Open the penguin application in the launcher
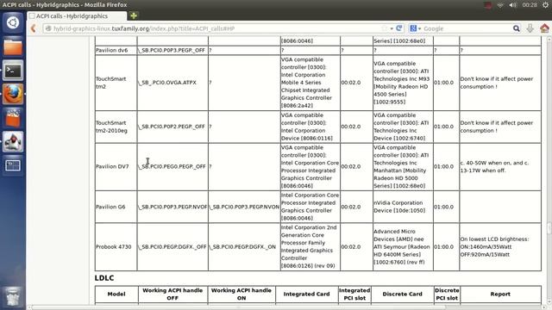This screenshot has height=310, width=552. click(x=13, y=141)
